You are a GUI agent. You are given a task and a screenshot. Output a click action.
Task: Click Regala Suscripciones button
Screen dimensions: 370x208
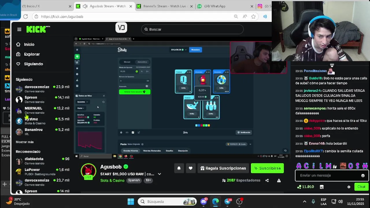223,168
